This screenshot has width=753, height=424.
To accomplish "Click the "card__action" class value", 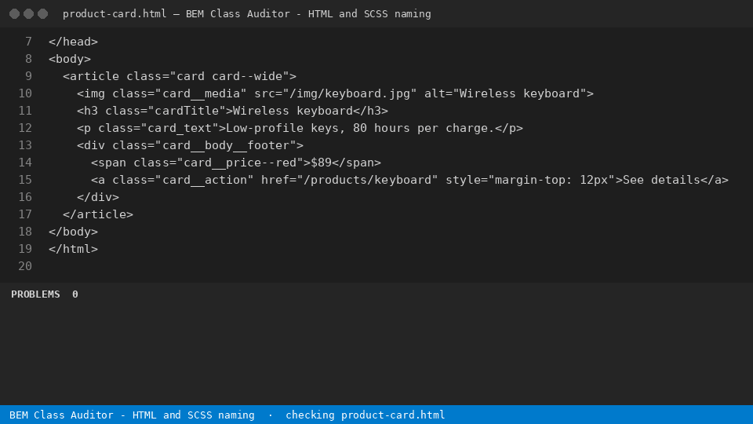I will click(x=205, y=181).
